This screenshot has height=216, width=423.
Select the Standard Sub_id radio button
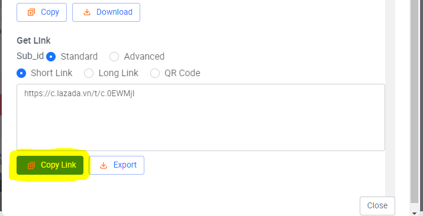point(51,57)
